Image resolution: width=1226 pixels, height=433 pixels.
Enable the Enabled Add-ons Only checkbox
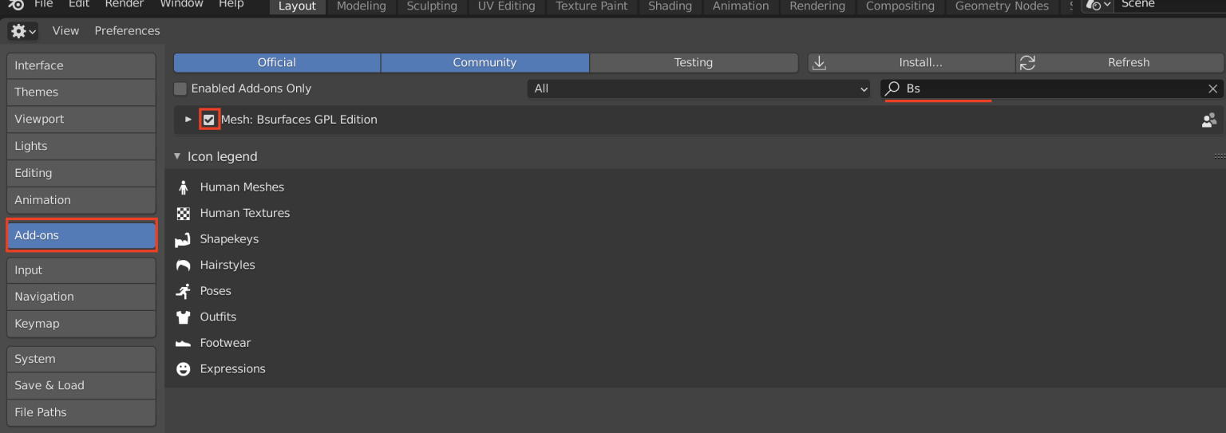[x=180, y=89]
